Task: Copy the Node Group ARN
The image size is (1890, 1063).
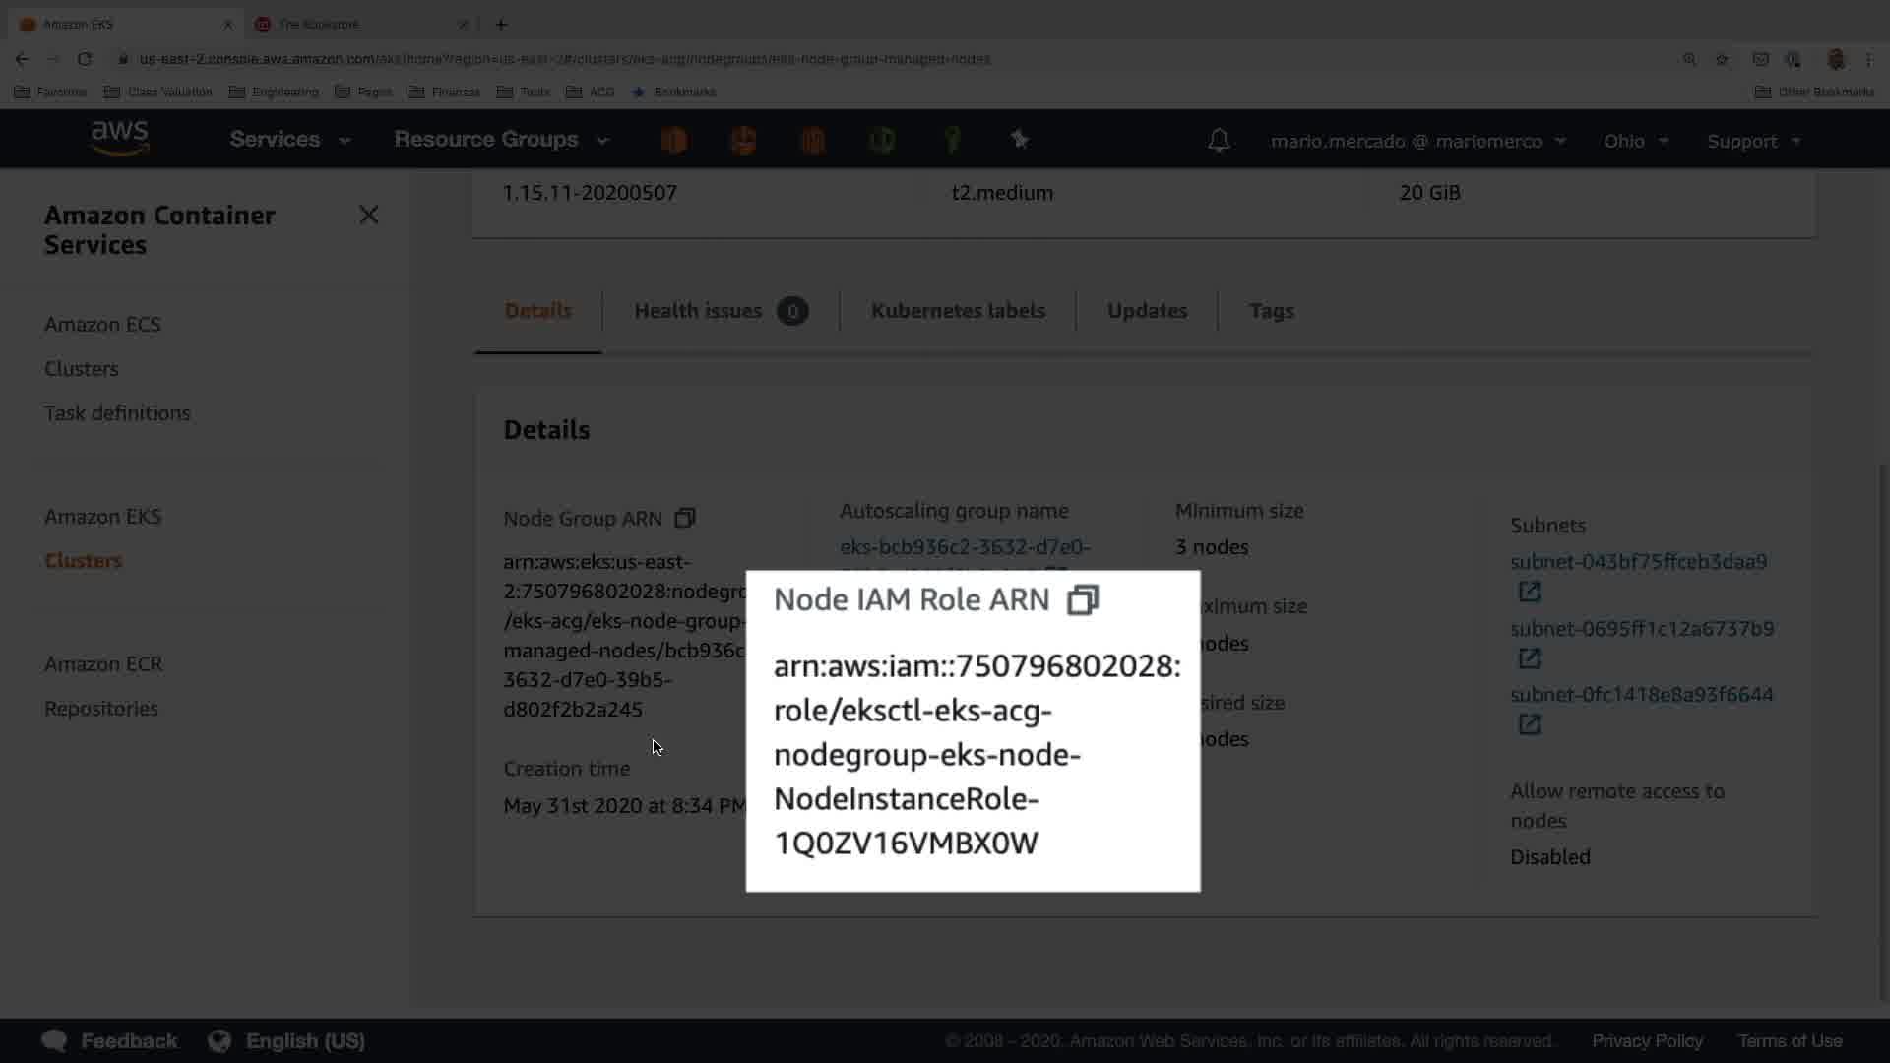Action: (685, 518)
